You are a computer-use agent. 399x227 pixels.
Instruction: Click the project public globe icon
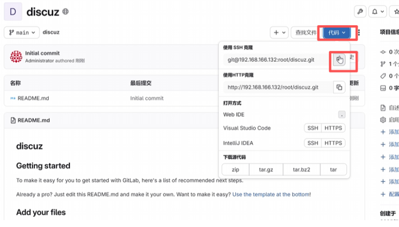pyautogui.click(x=66, y=11)
